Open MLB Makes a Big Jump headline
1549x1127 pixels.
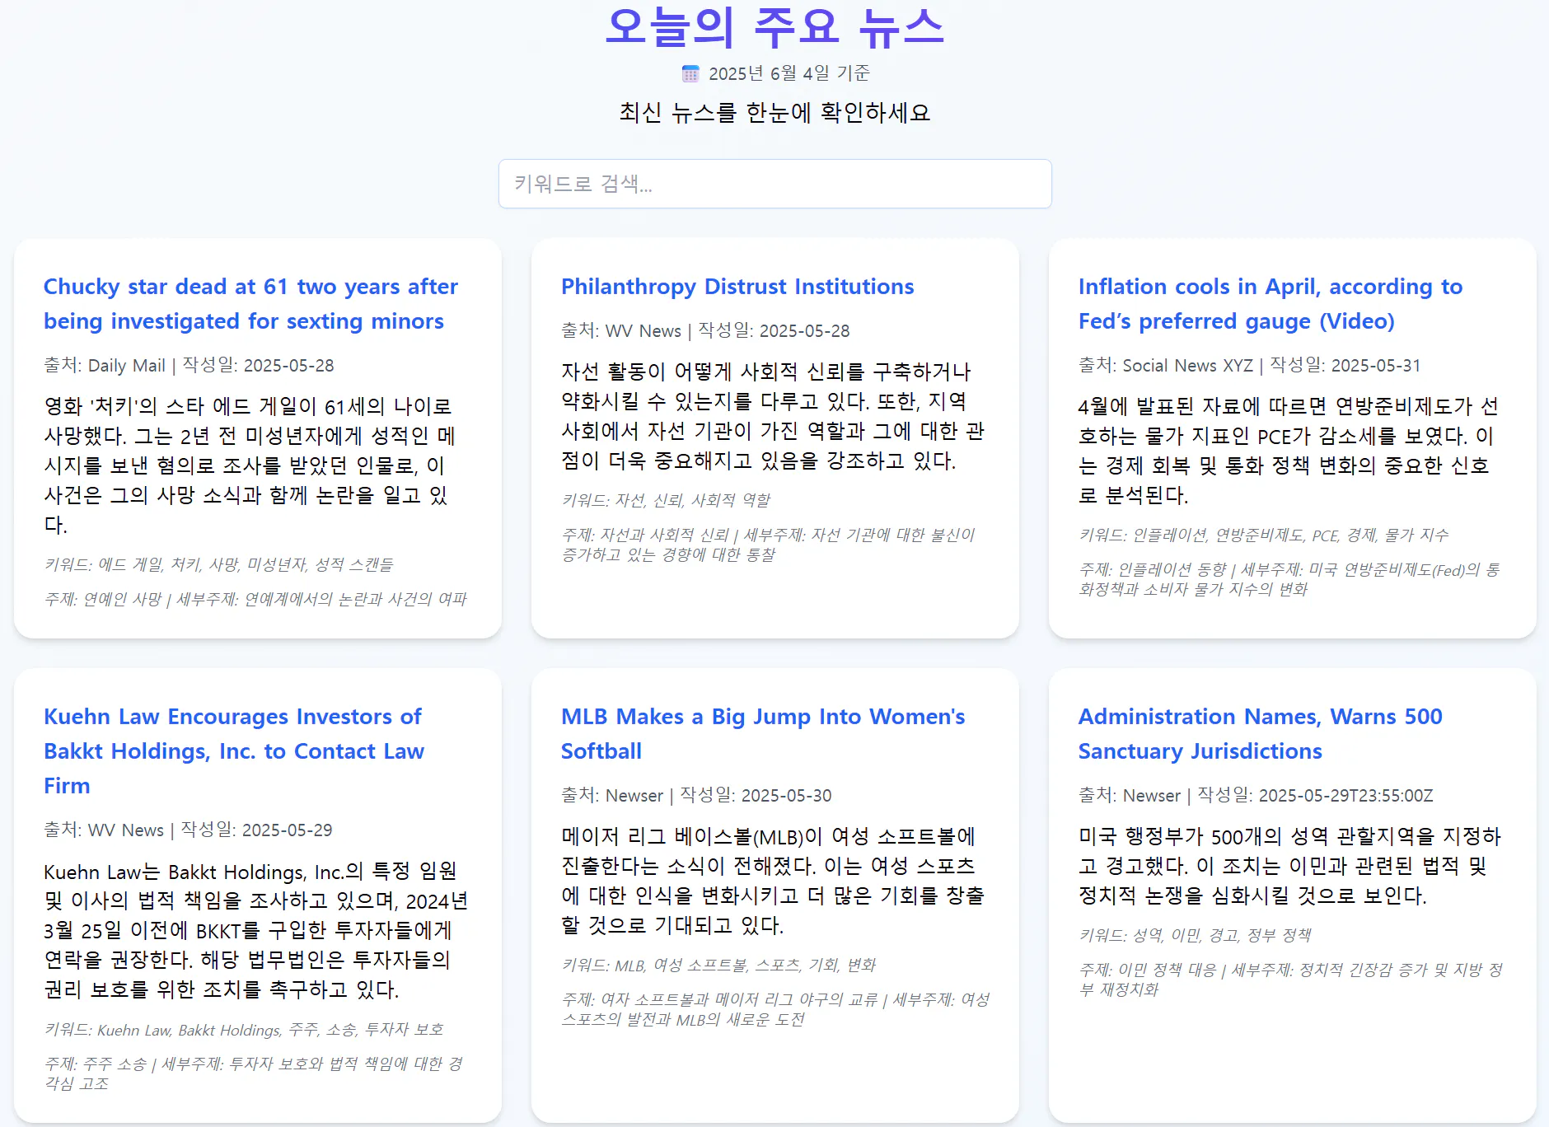point(763,734)
